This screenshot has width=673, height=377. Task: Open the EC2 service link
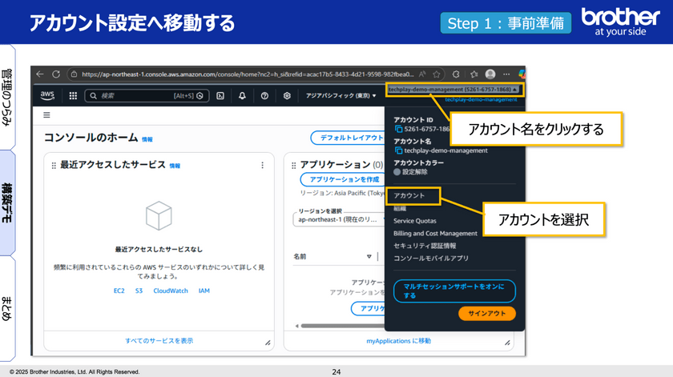coord(119,291)
